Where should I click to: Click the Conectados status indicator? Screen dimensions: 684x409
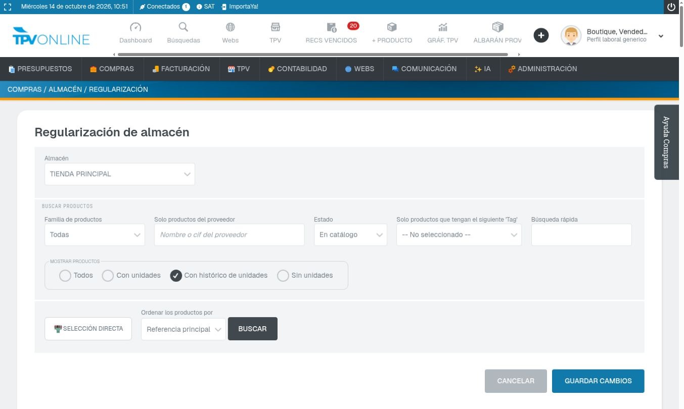pyautogui.click(x=164, y=7)
